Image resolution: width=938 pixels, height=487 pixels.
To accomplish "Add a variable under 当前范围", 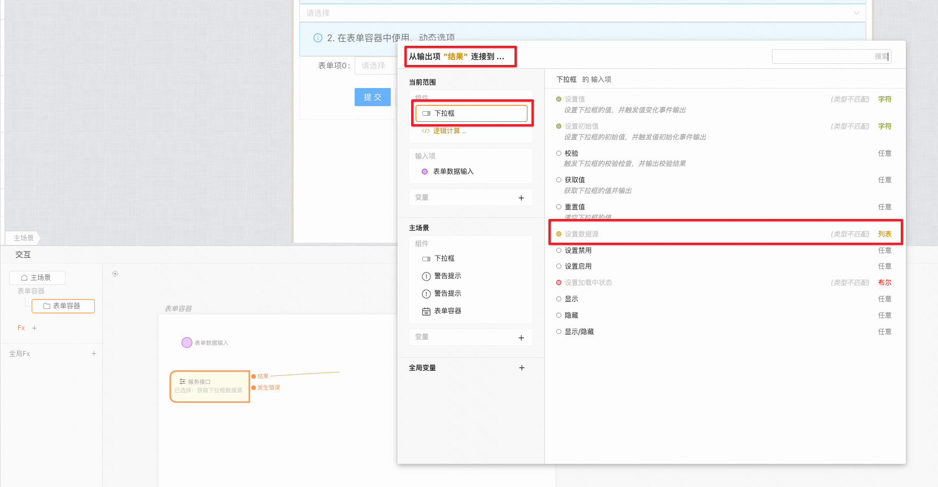I will (x=521, y=198).
